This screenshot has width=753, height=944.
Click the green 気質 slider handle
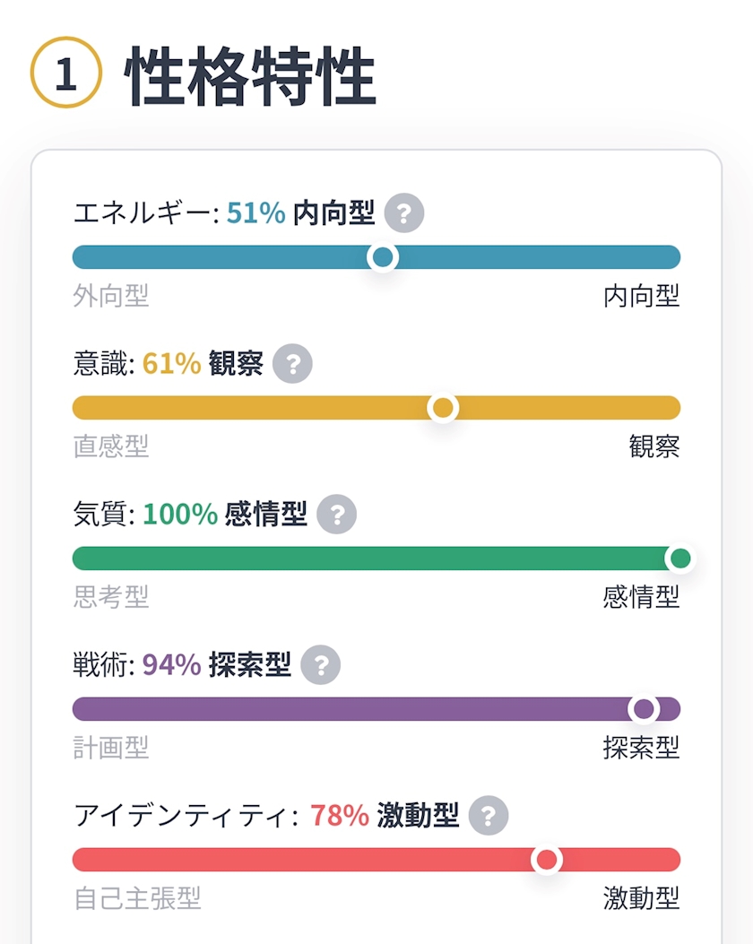680,559
